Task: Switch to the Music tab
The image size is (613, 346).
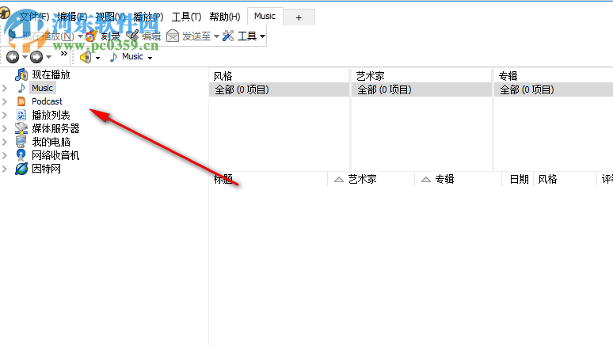Action: [265, 16]
